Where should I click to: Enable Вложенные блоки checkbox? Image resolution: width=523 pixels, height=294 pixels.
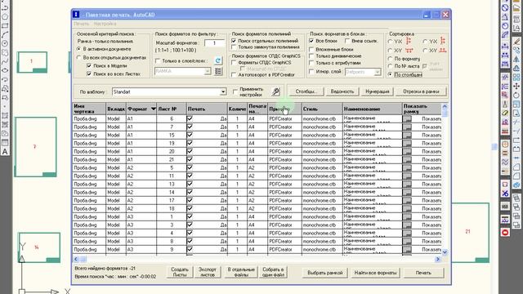[311, 49]
